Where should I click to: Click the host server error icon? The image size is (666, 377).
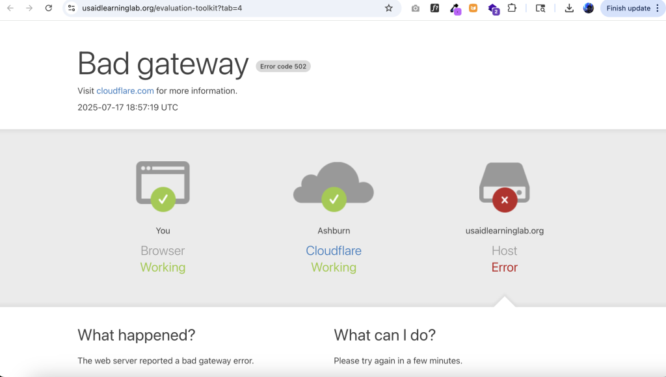pyautogui.click(x=505, y=187)
